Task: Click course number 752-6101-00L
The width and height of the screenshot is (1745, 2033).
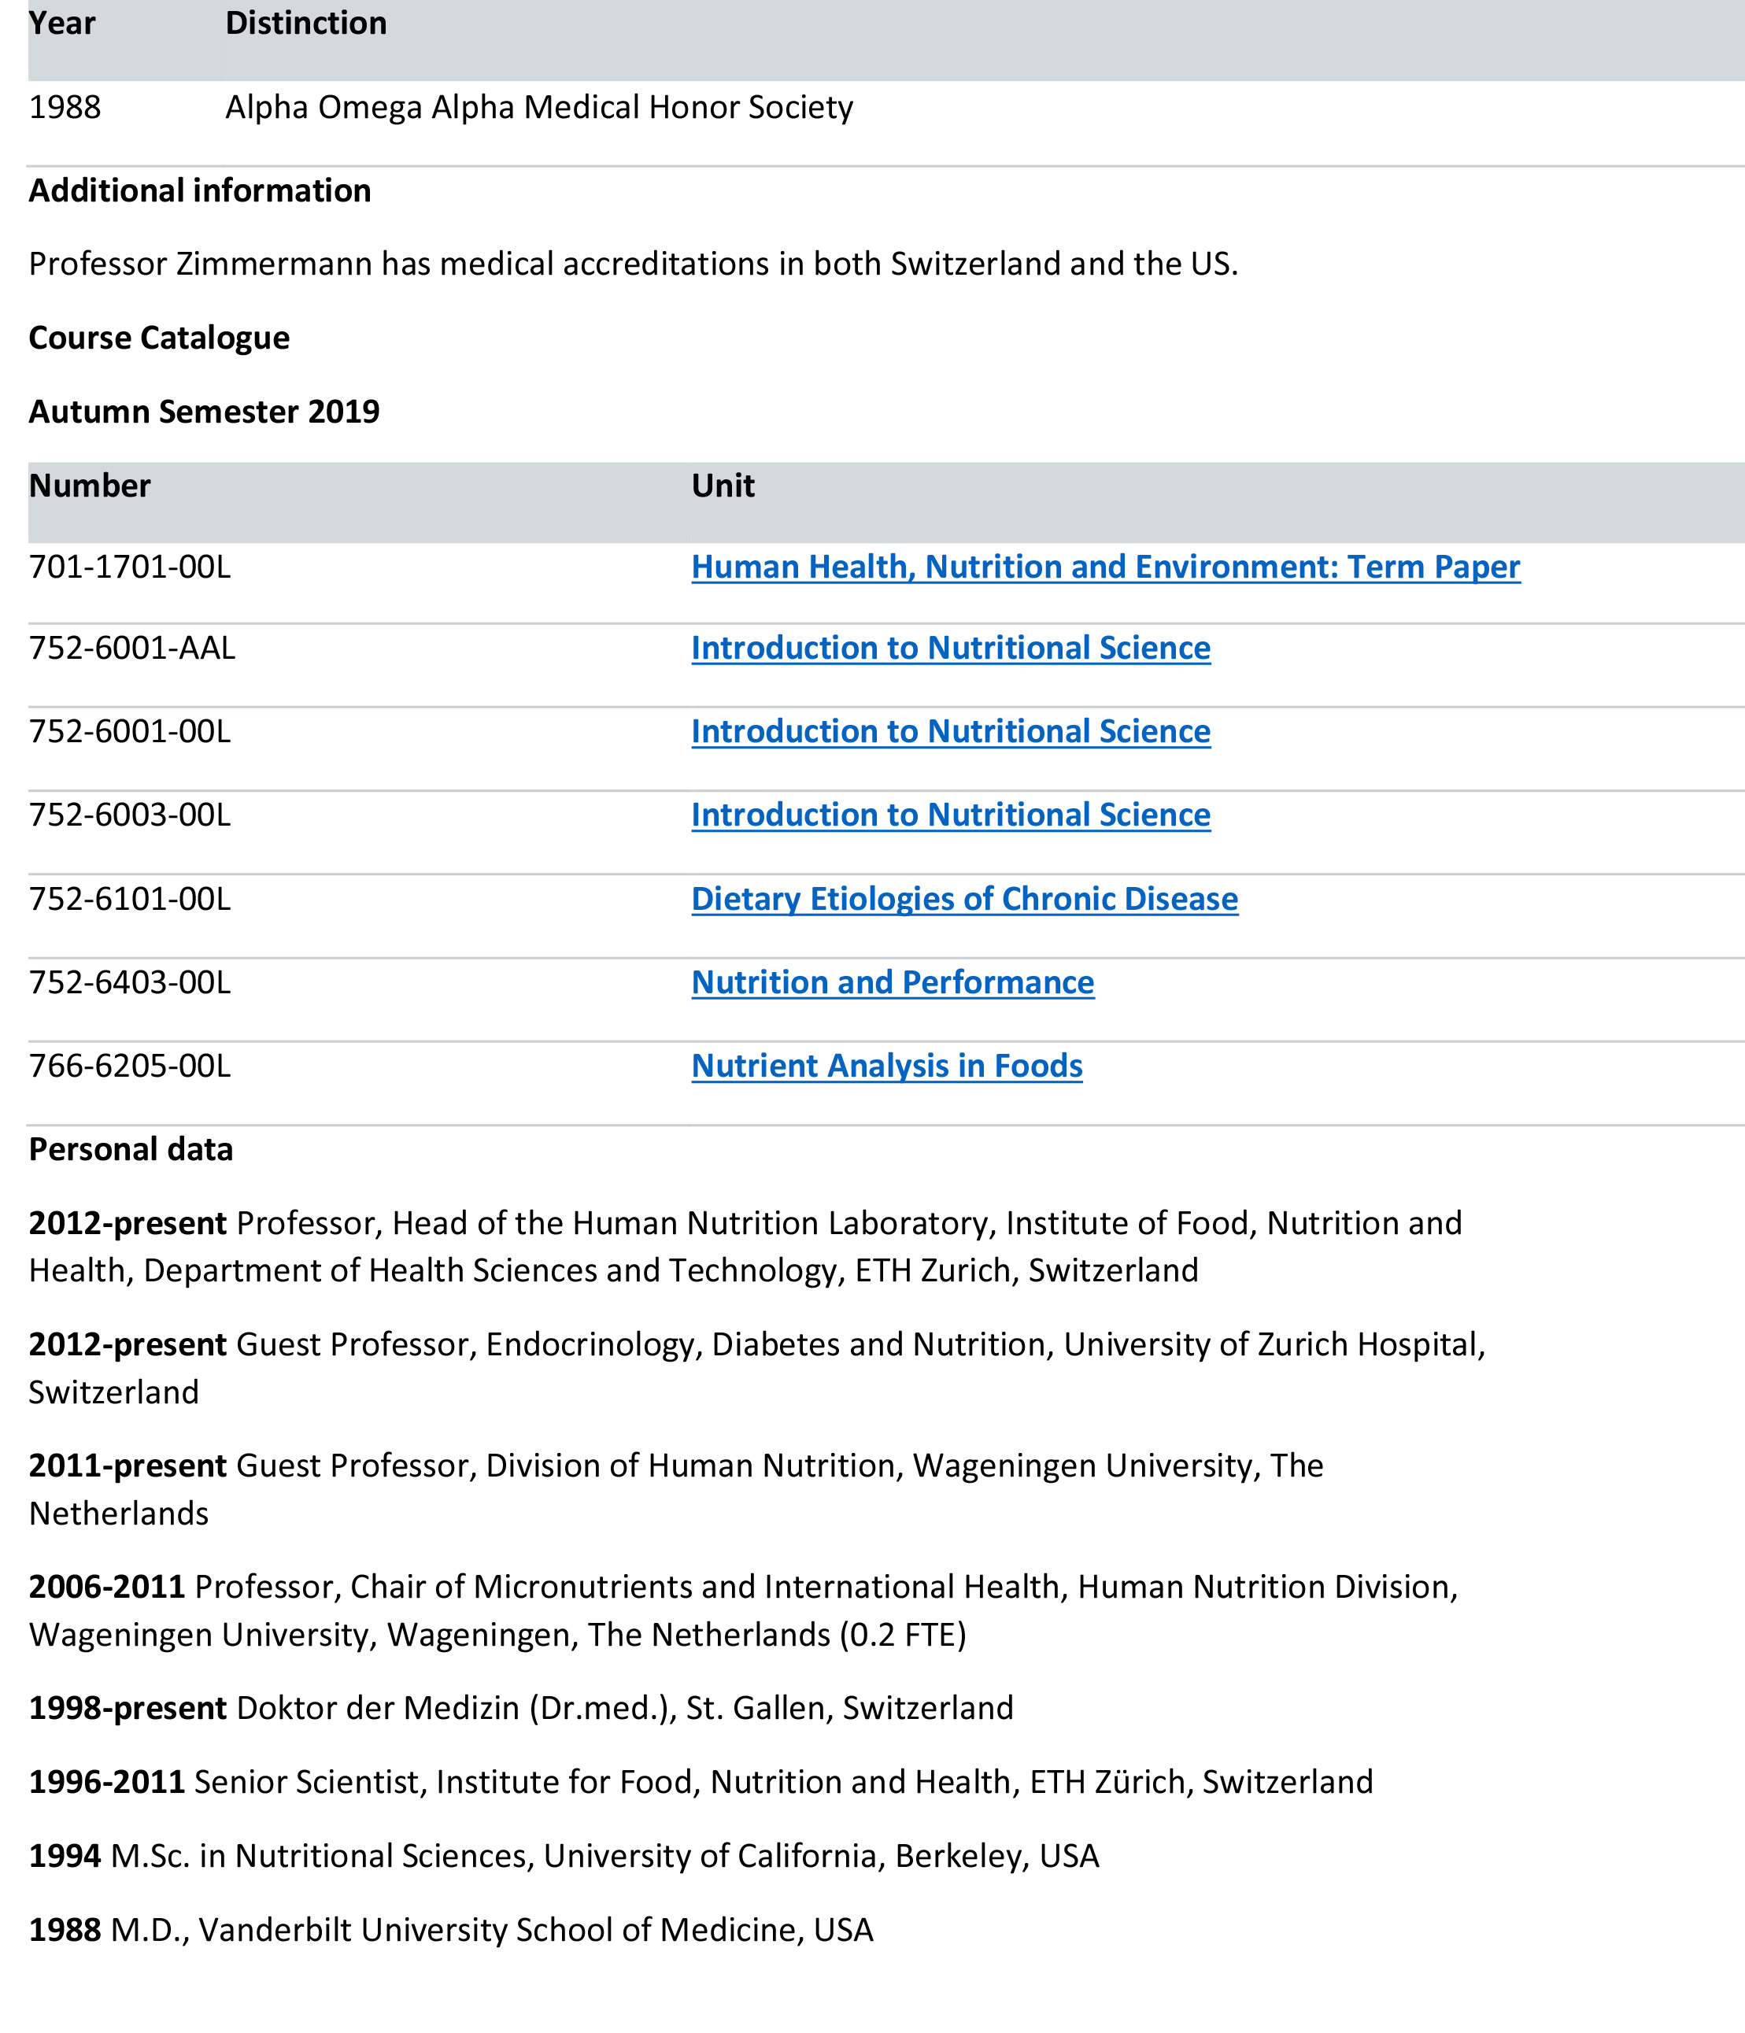Action: click(x=130, y=900)
